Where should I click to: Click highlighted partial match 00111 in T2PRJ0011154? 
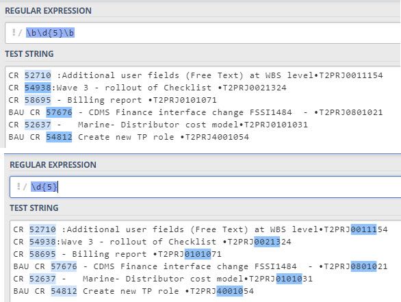(363, 229)
